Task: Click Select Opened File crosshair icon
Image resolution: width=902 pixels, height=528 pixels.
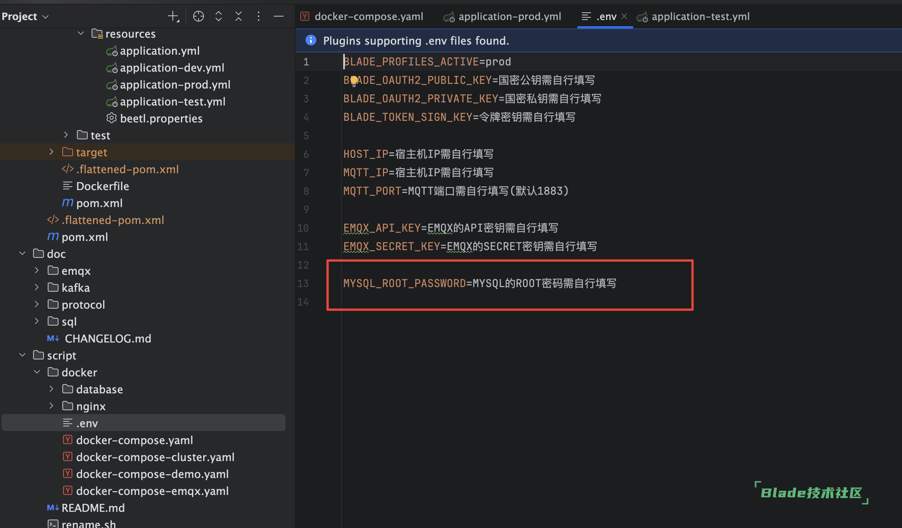Action: [199, 16]
